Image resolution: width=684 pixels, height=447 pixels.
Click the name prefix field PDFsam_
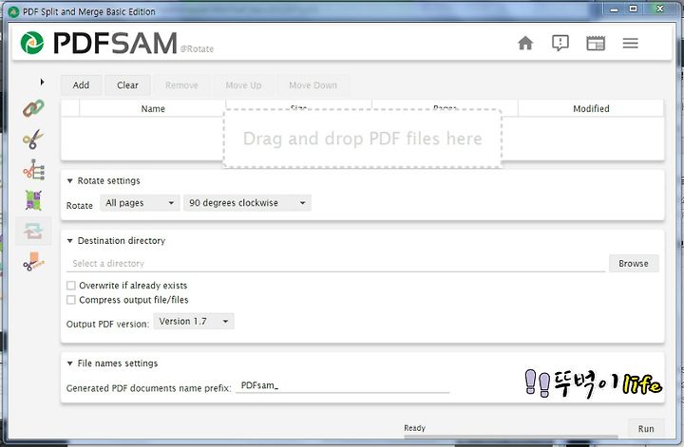[x=342, y=385]
